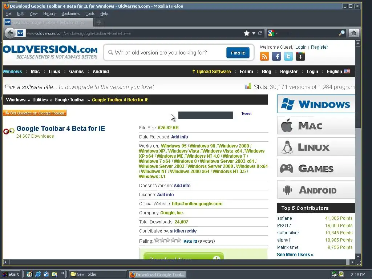This screenshot has width=372, height=279.
Task: Click the address bar URL
Action: (x=79, y=33)
